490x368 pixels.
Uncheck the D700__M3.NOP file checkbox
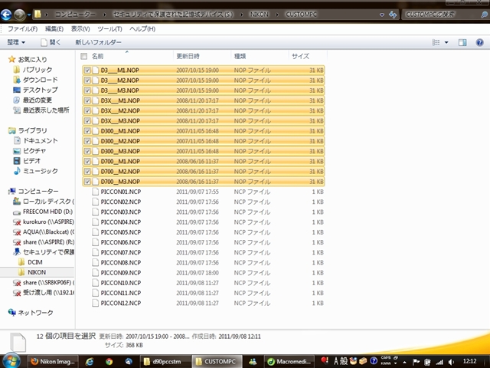tap(87, 182)
